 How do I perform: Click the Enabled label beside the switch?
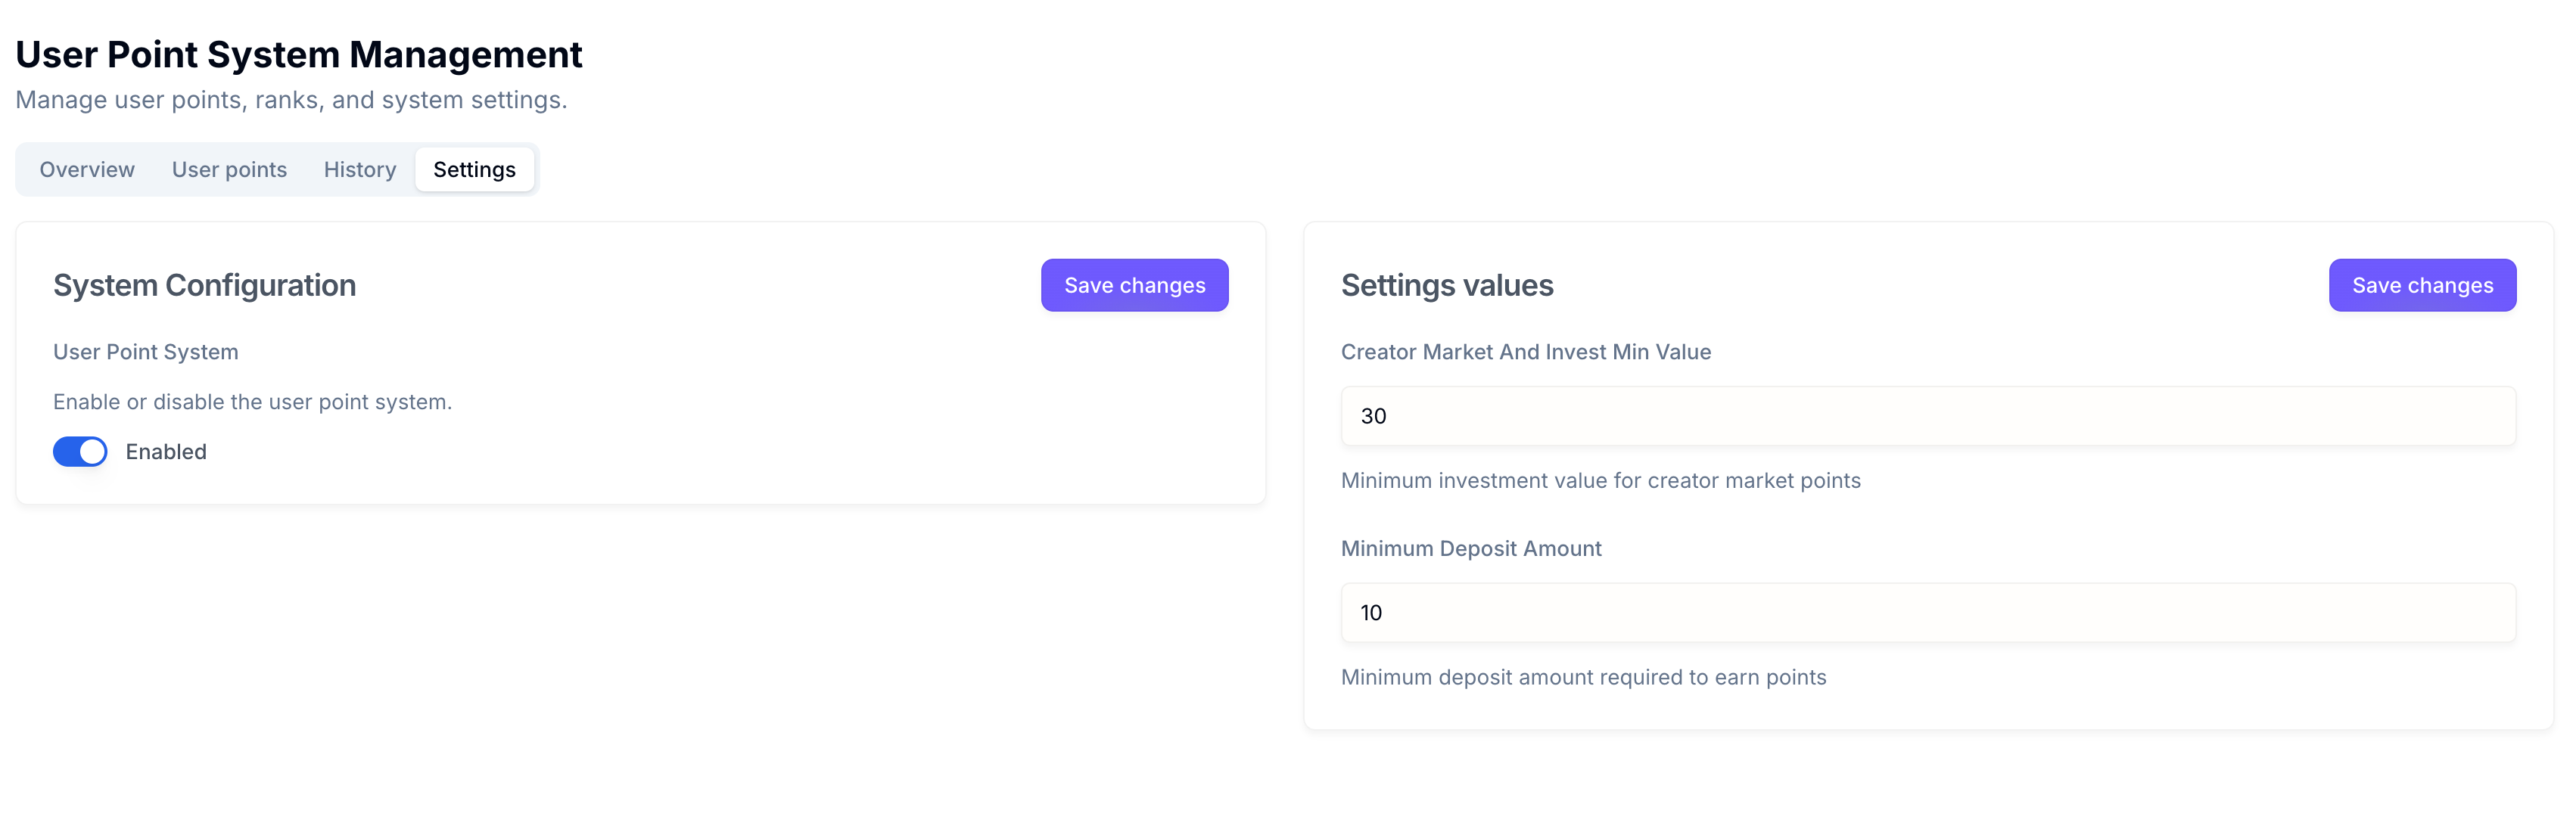(x=166, y=452)
